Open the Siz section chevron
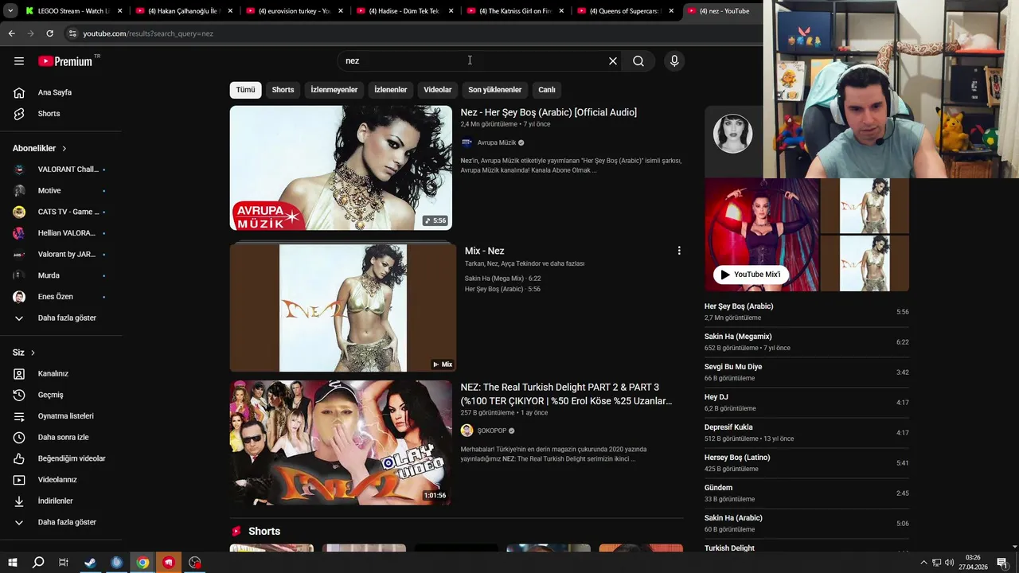The image size is (1019, 573). [x=33, y=353]
